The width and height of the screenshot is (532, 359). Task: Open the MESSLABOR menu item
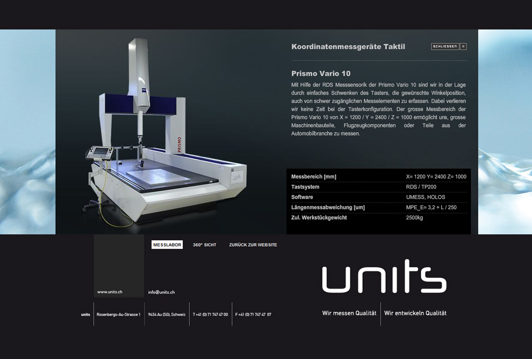tap(167, 245)
